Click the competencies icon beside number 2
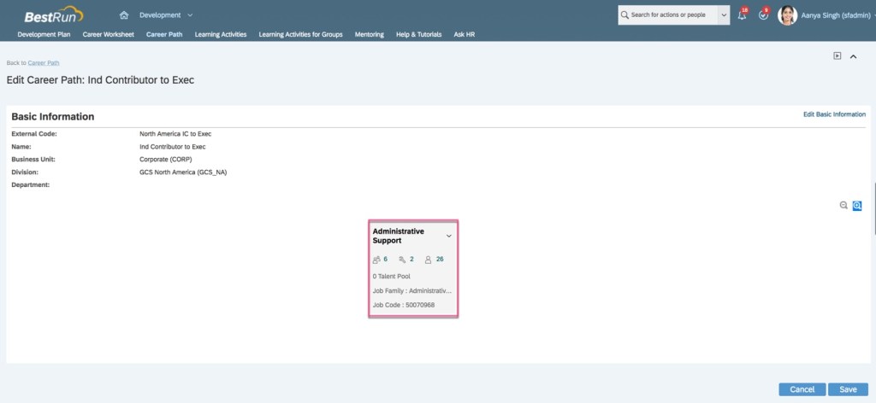The width and height of the screenshot is (876, 403). pyautogui.click(x=402, y=260)
